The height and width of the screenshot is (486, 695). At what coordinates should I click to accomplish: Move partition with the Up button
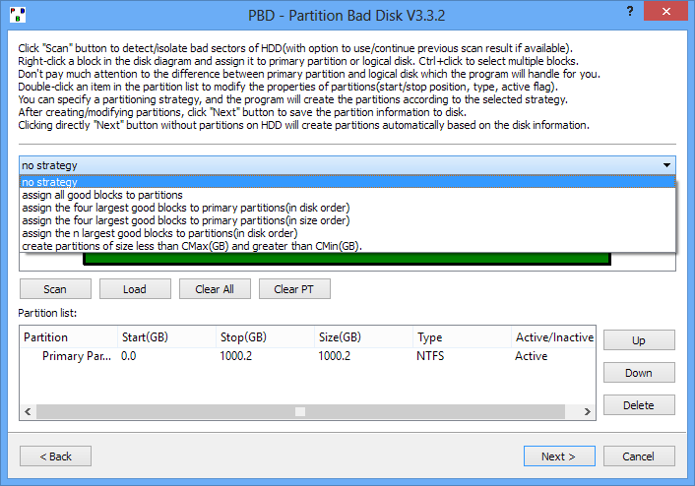pyautogui.click(x=639, y=340)
